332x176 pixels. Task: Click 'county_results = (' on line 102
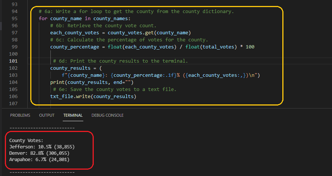(76, 68)
